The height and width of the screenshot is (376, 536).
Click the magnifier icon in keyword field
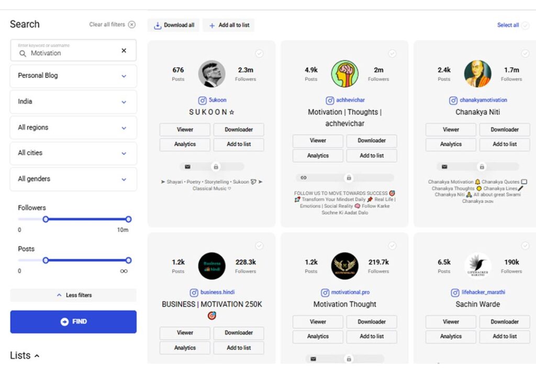click(x=23, y=53)
